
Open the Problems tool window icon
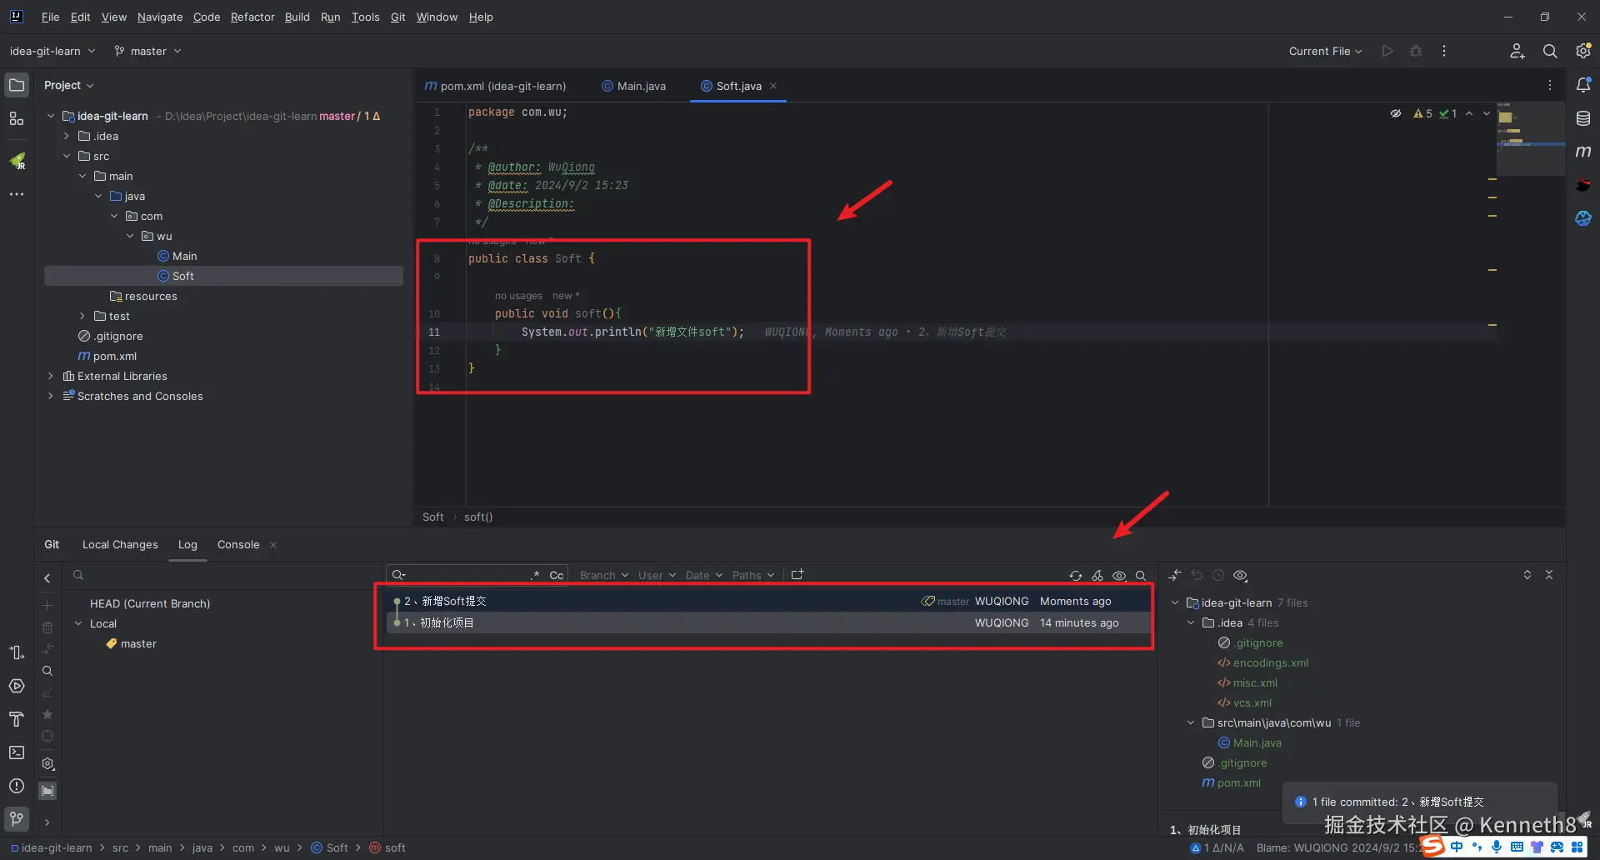[x=17, y=786]
